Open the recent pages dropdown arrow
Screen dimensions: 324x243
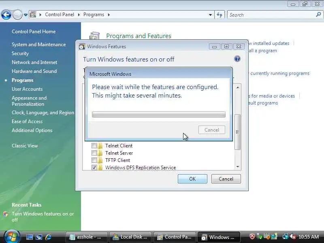point(26,15)
